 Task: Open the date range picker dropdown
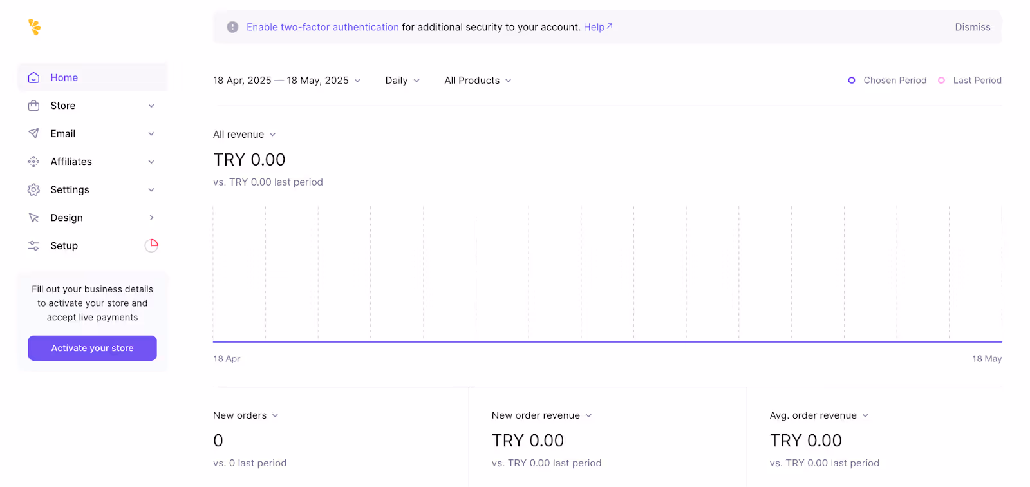(x=287, y=81)
